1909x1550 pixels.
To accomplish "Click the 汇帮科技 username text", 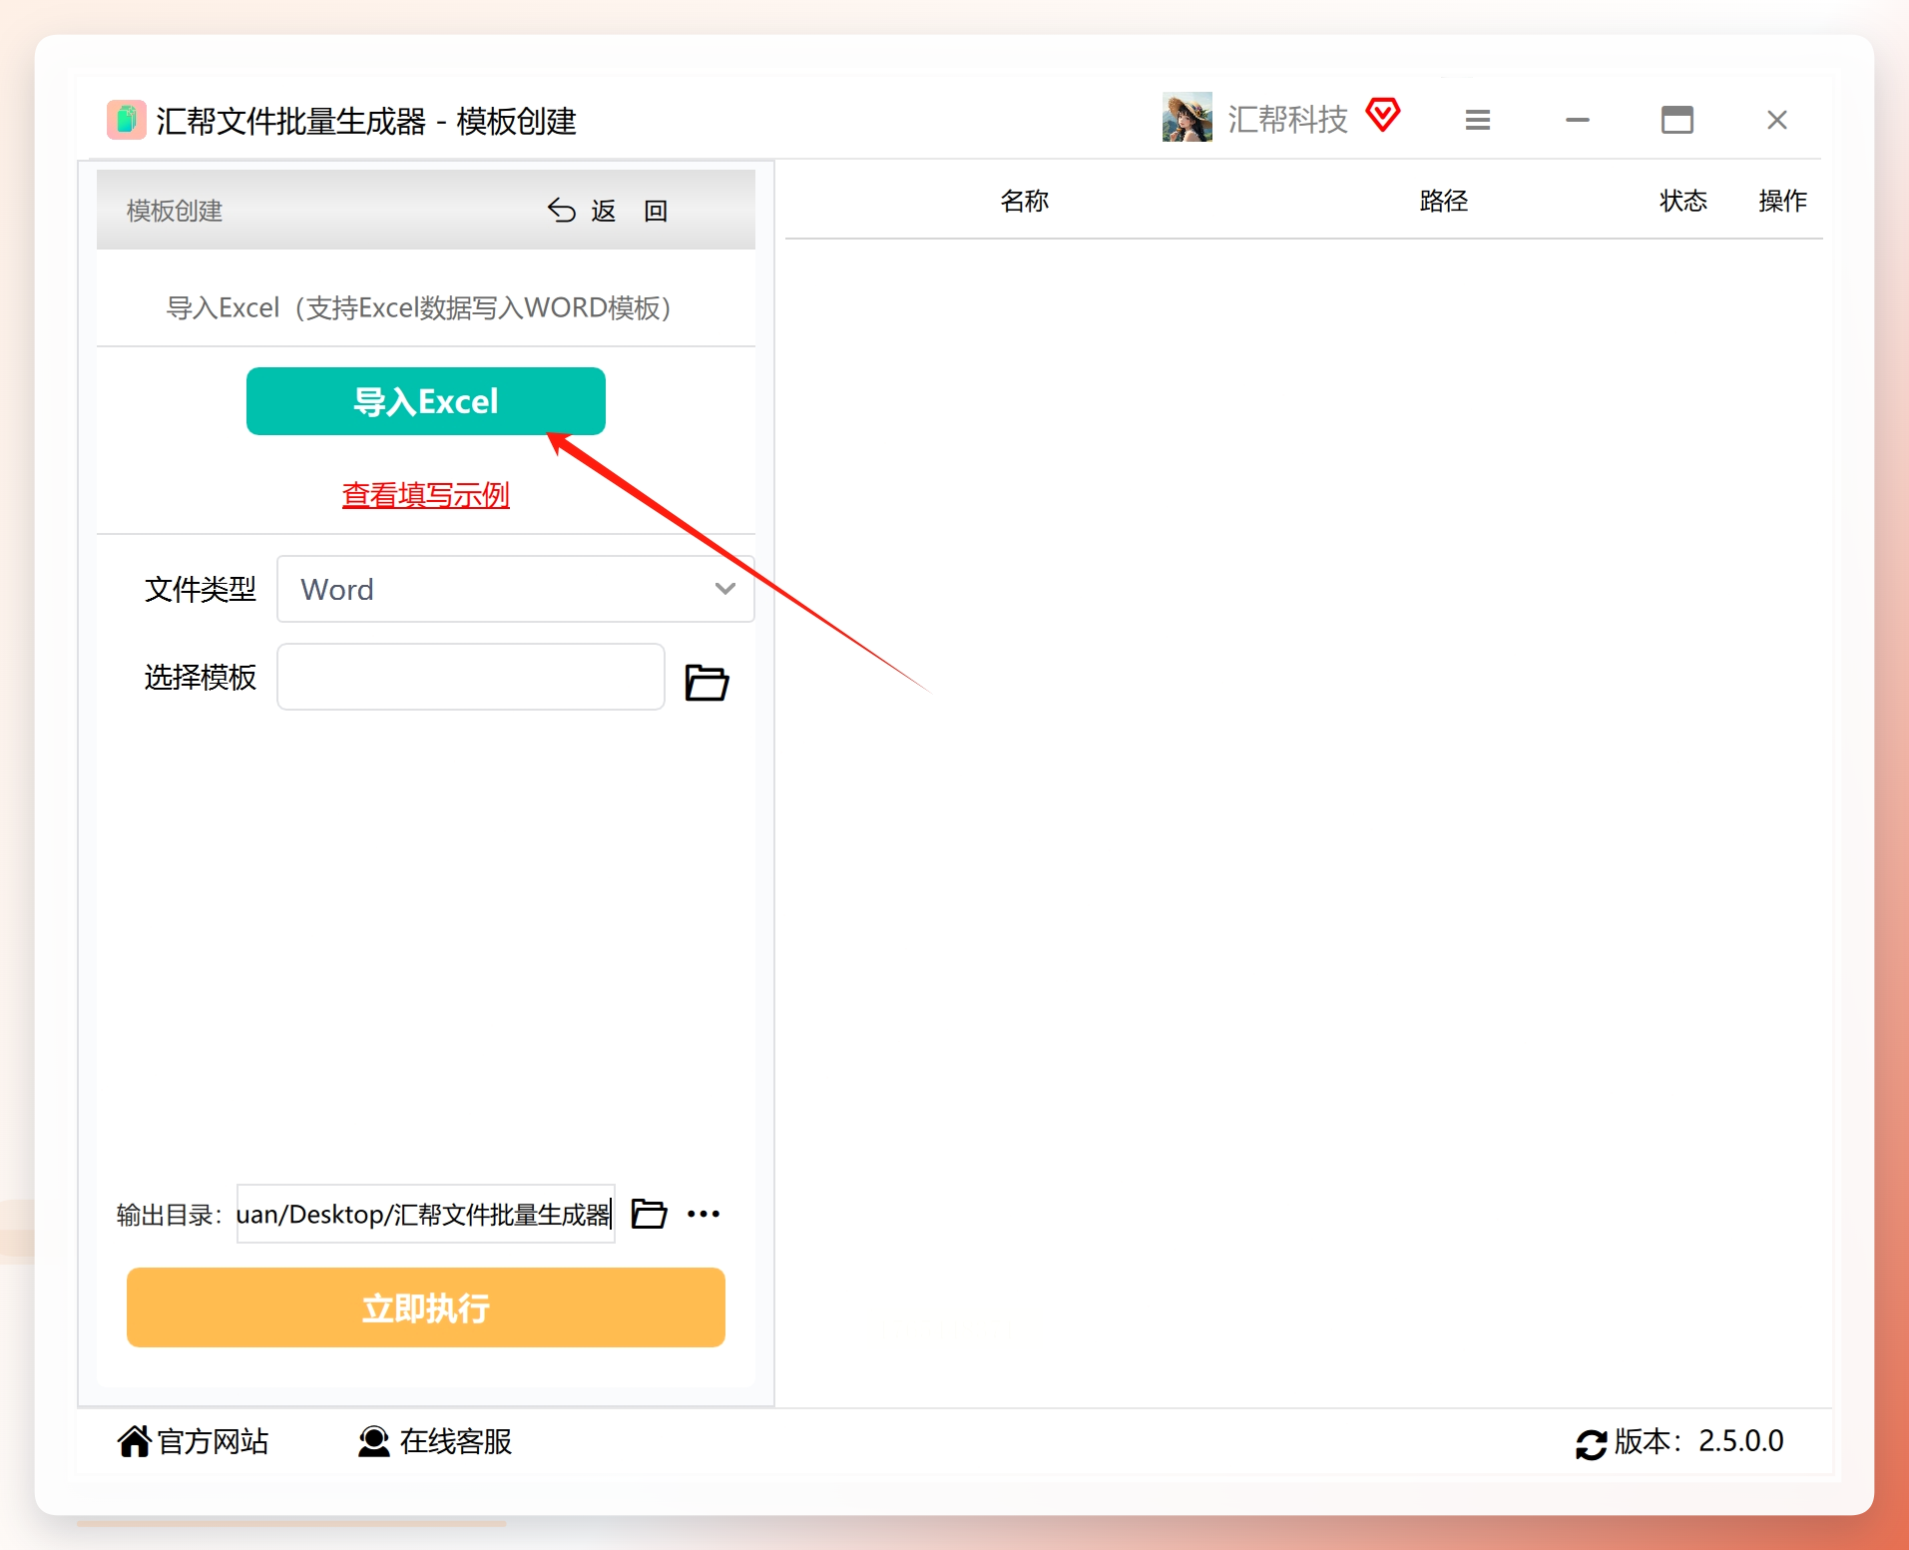I will coord(1287,119).
